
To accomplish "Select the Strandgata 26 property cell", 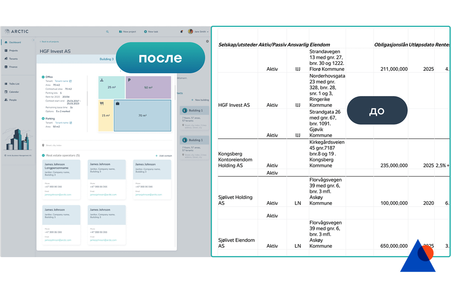I will pyautogui.click(x=327, y=124).
